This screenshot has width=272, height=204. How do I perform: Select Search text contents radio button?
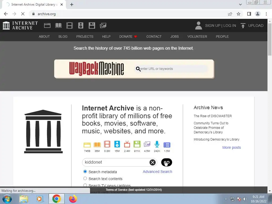[85, 178]
